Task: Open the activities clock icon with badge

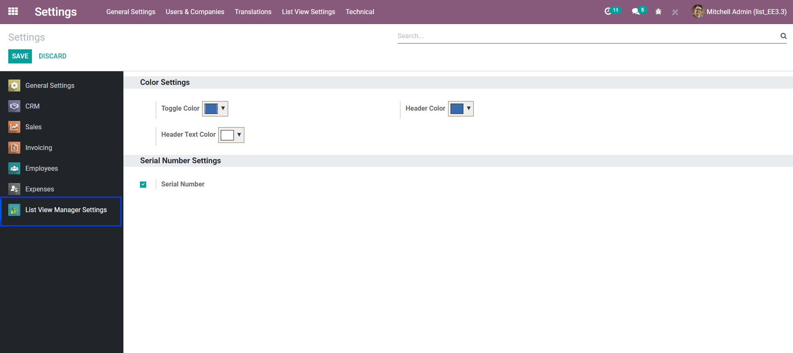Action: 608,12
